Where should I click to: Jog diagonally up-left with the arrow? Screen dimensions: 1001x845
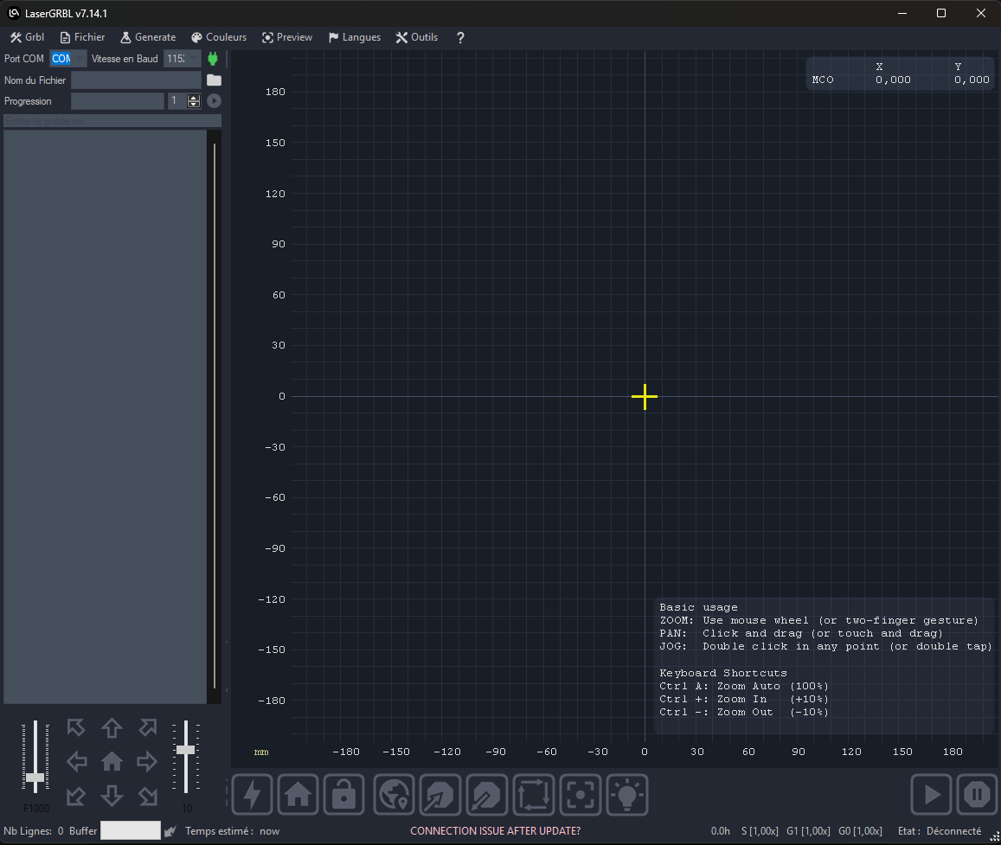(x=76, y=727)
